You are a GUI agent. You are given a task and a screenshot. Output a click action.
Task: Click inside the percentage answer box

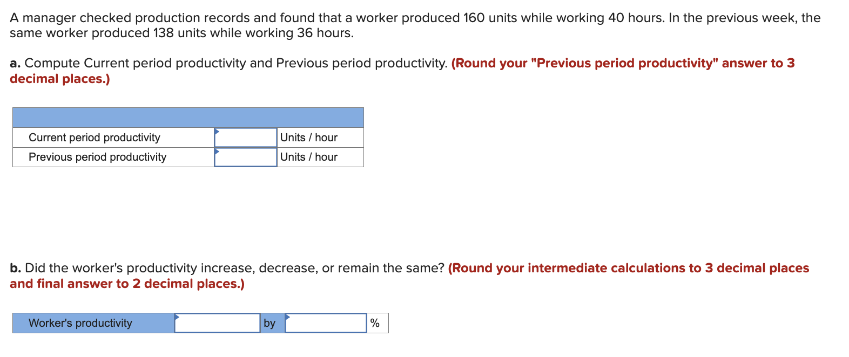(x=325, y=323)
